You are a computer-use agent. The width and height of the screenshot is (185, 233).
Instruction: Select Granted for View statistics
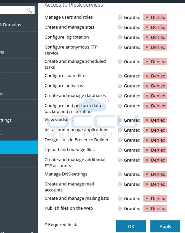coord(120,120)
